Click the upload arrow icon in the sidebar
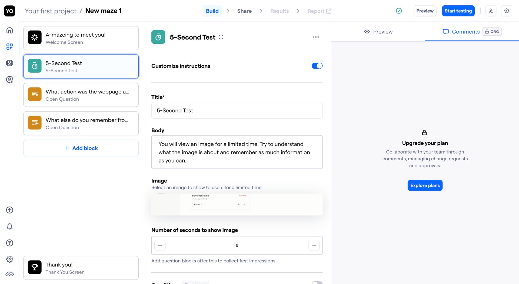This screenshot has height=284, width=519. click(x=9, y=210)
